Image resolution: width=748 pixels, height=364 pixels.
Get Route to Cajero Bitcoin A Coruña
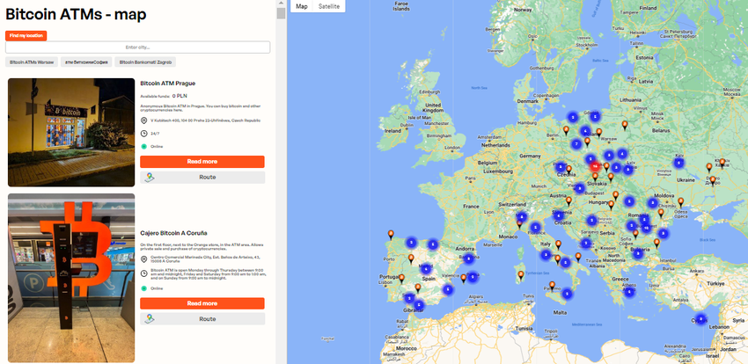click(202, 318)
